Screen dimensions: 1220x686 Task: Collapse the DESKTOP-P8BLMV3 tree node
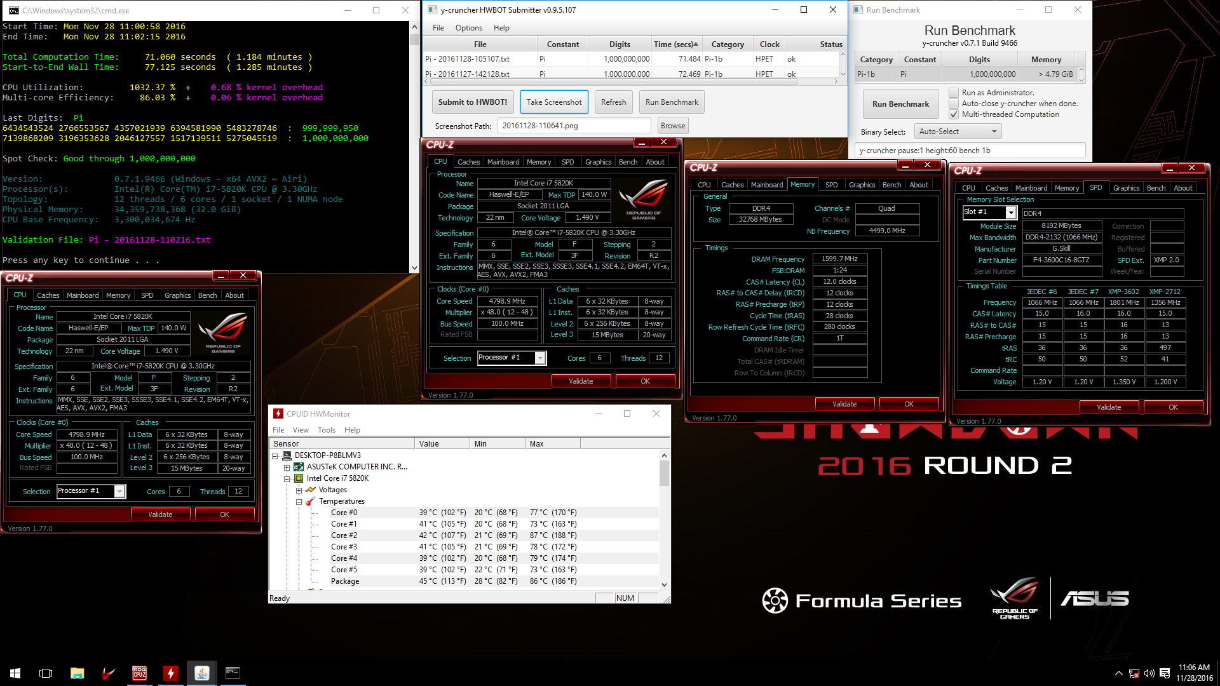click(x=275, y=455)
